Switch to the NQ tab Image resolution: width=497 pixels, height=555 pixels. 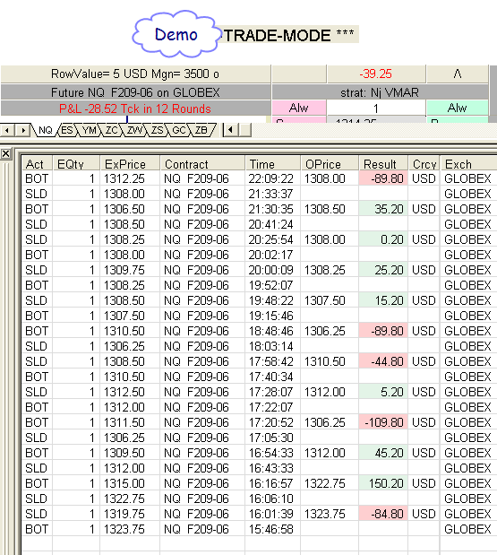45,130
